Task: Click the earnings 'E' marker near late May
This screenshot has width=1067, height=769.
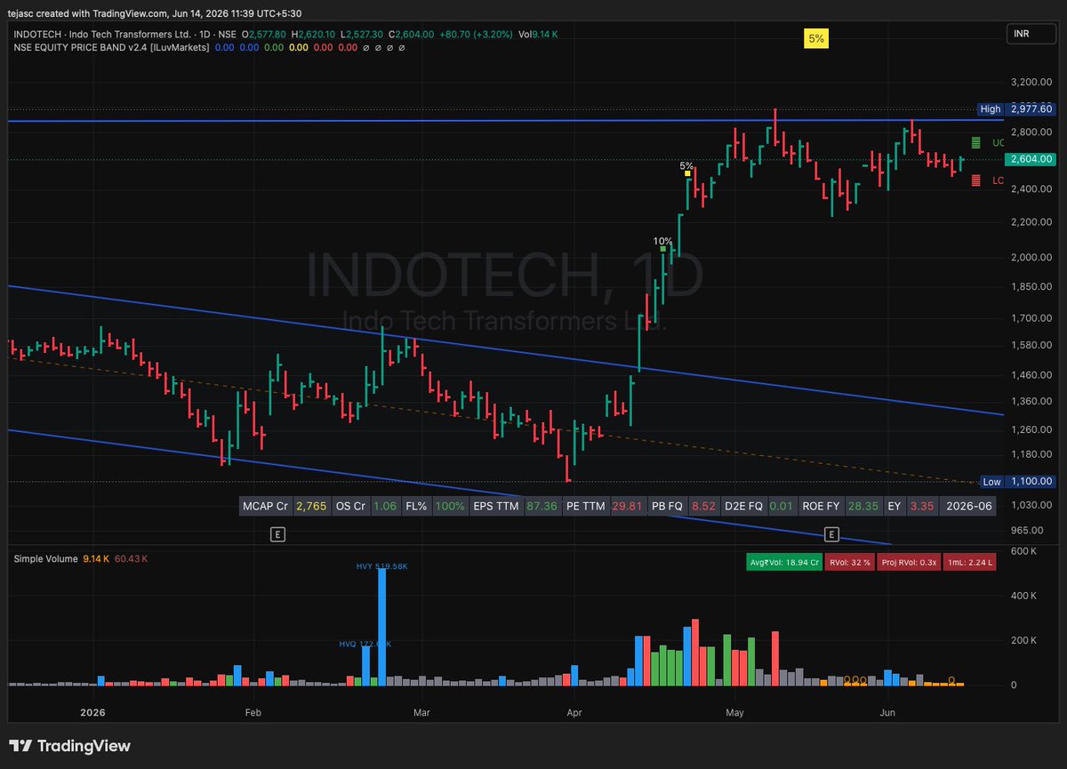Action: coord(832,534)
